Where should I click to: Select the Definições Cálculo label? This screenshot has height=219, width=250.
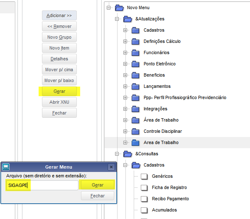162,41
